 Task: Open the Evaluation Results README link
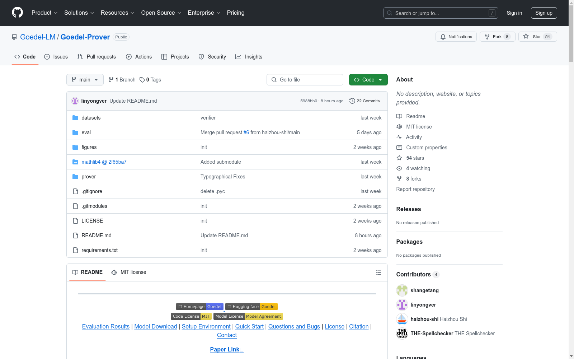click(x=106, y=326)
